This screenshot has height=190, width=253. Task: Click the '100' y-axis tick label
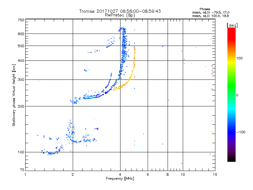21,152
